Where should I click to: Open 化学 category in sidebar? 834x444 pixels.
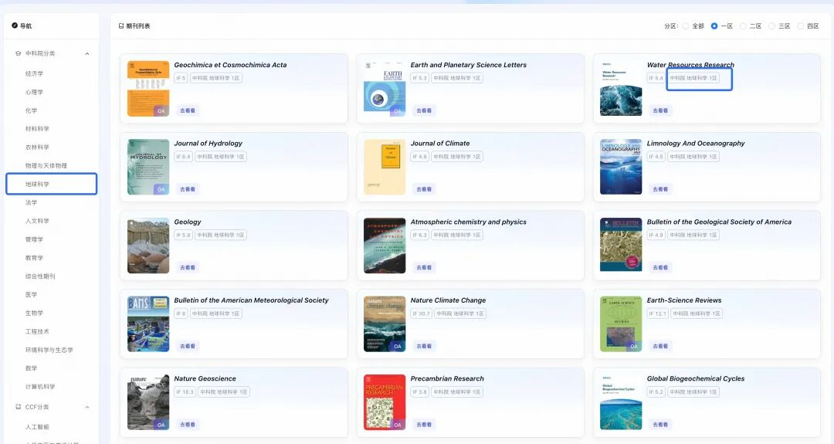pyautogui.click(x=32, y=110)
